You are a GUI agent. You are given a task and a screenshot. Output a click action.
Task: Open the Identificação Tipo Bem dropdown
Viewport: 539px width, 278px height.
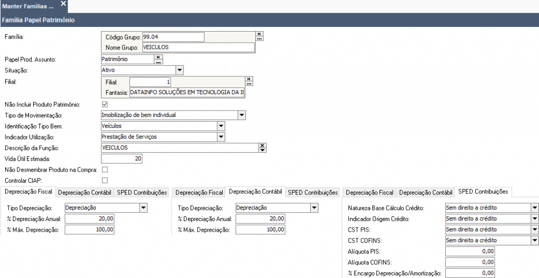(221, 126)
